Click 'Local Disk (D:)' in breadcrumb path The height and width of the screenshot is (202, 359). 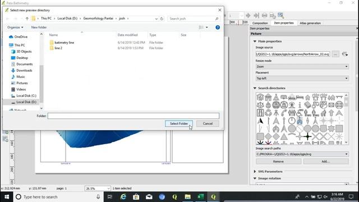tap(67, 19)
